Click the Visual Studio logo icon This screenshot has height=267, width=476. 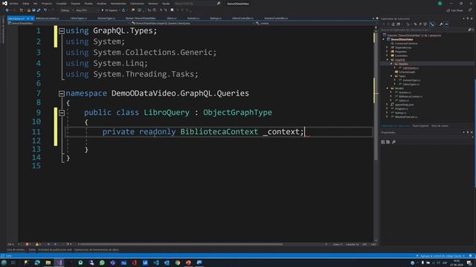click(x=4, y=3)
